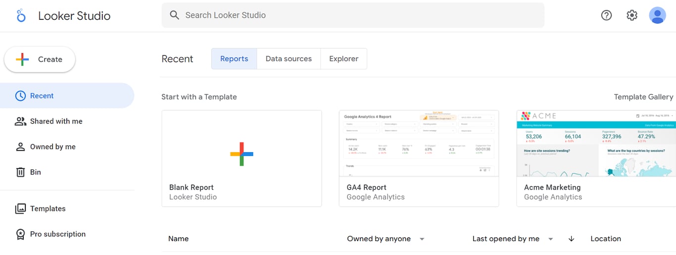This screenshot has width=676, height=255.
Task: Click the Location column header
Action: tap(606, 239)
